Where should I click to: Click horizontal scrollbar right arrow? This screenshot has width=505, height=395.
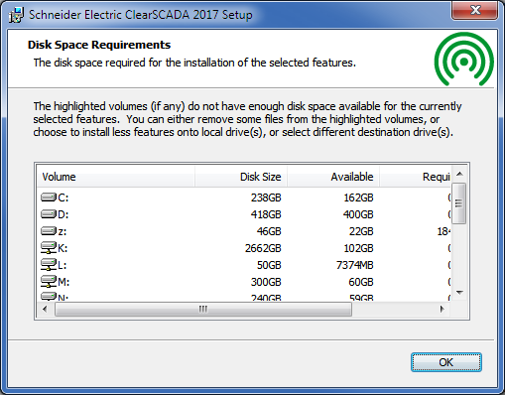coord(442,310)
